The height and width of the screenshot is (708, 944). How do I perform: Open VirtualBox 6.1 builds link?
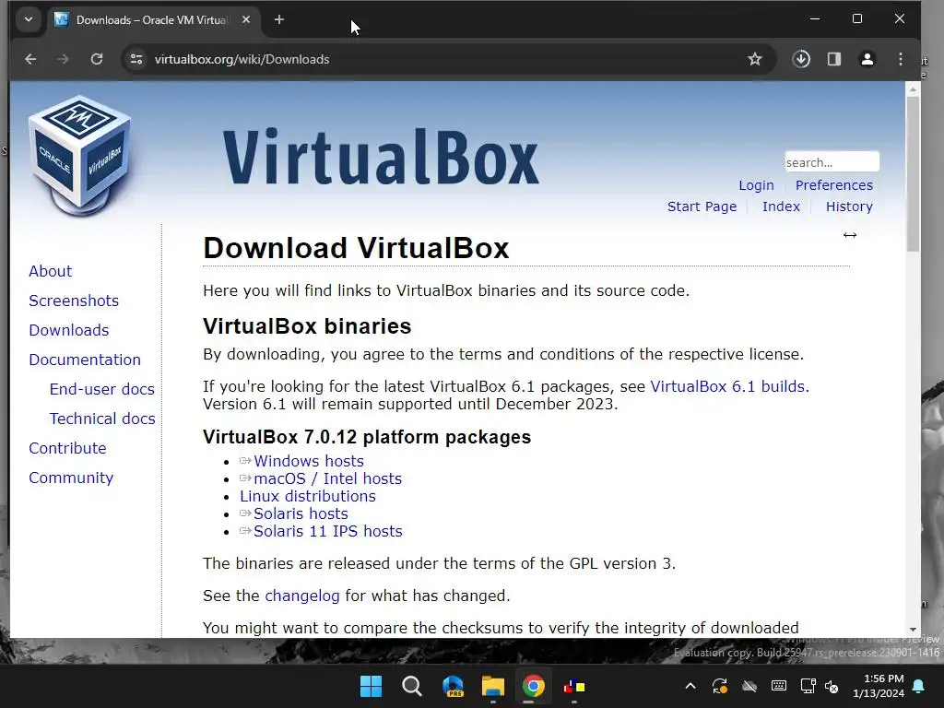(728, 386)
